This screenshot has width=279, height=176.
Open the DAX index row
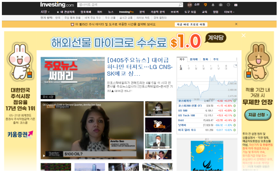207,120
